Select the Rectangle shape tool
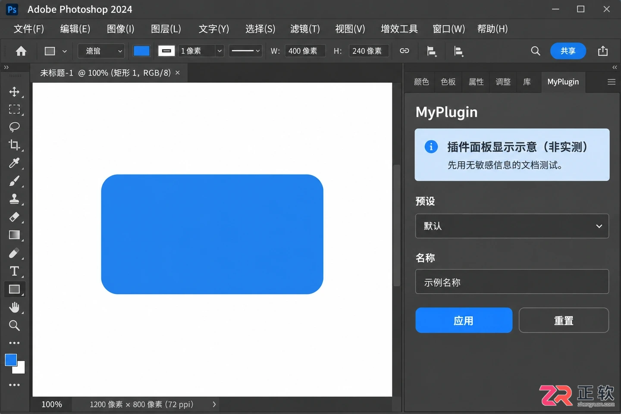 coord(14,289)
